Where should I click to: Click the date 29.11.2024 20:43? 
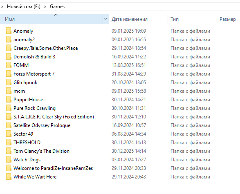tap(129, 176)
